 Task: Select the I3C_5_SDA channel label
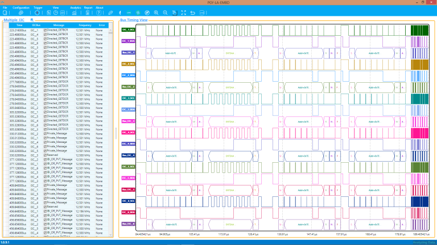(128, 178)
